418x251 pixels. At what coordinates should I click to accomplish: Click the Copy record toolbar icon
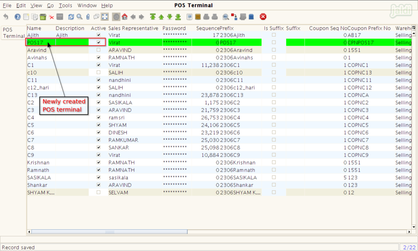click(x=35, y=17)
